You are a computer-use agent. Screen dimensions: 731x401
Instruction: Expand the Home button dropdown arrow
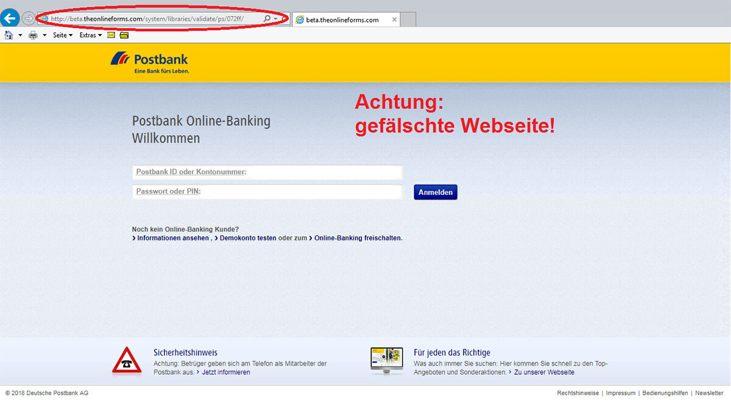(20, 35)
